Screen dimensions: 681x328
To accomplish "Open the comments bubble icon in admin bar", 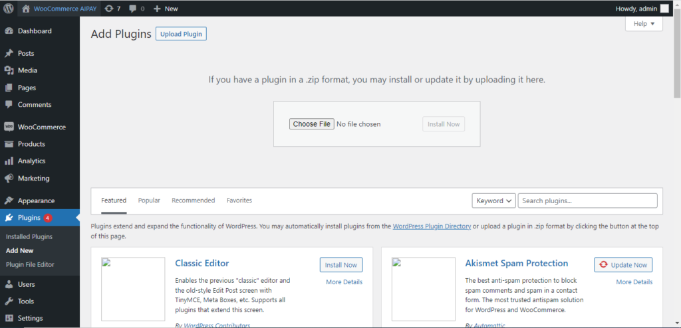I will coord(133,8).
